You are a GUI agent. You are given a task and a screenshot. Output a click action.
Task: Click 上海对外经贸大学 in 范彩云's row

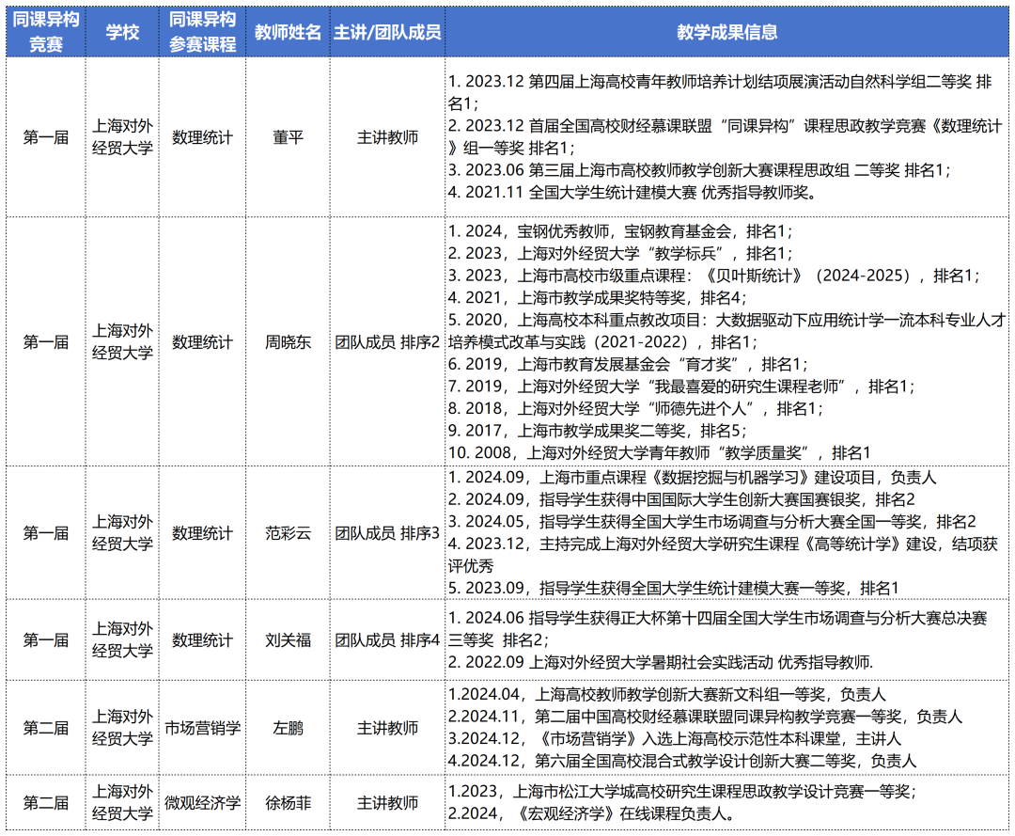pyautogui.click(x=122, y=532)
